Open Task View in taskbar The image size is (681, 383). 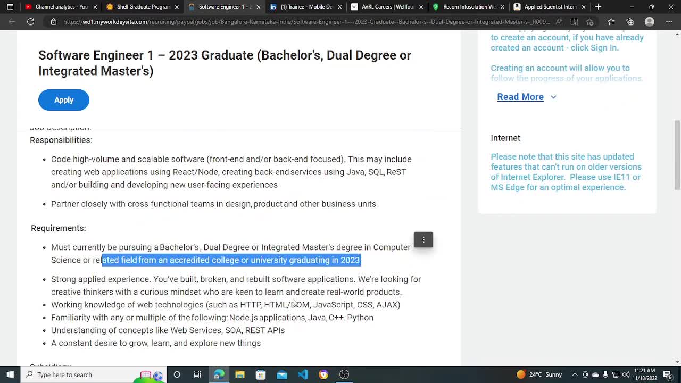(197, 374)
